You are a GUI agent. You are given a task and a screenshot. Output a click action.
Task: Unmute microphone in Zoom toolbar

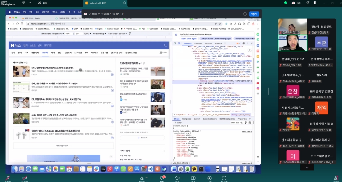pos(8,178)
